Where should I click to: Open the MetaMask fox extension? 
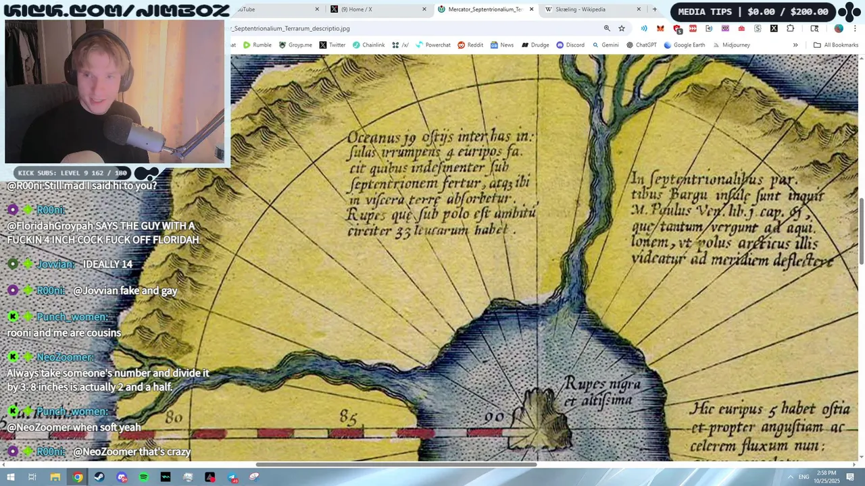(x=660, y=28)
